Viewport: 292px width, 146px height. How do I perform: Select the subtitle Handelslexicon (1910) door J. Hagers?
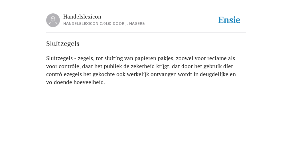104,24
